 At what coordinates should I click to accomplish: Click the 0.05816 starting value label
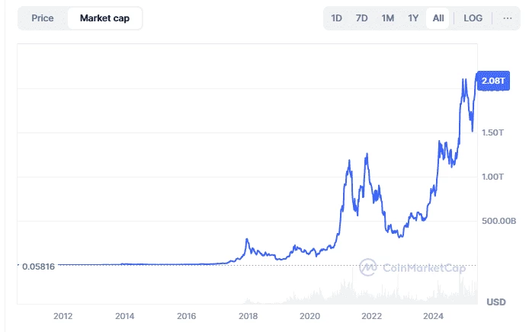point(38,266)
